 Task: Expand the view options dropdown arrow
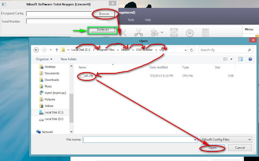coord(231,59)
